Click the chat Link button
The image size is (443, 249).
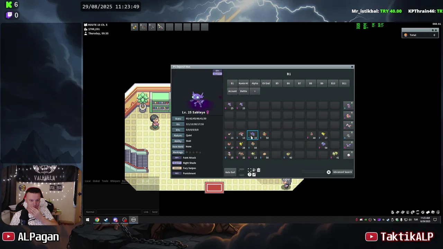click(146, 212)
